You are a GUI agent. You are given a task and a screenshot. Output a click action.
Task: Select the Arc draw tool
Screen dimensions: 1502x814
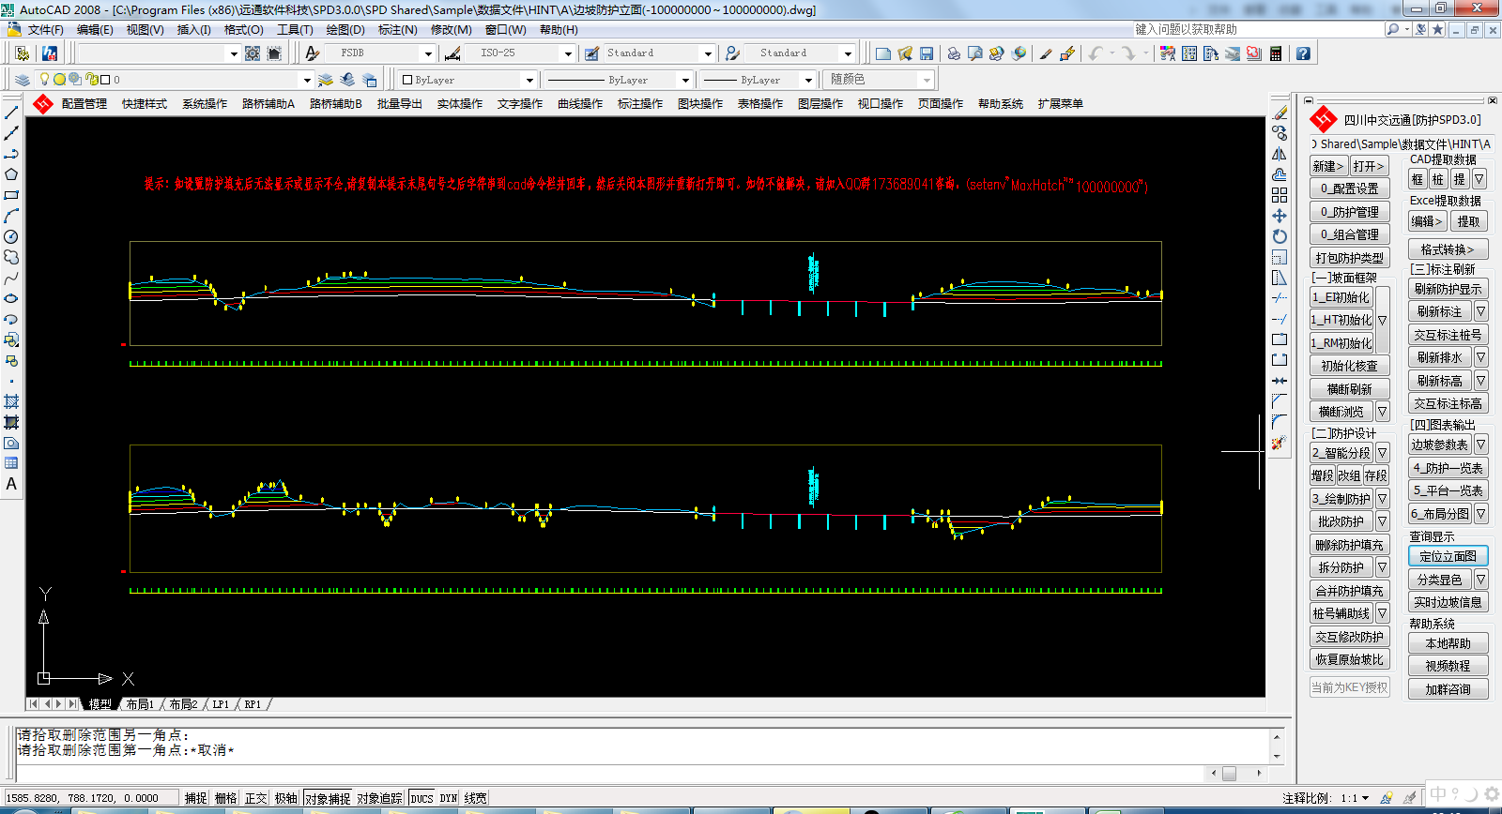click(11, 216)
